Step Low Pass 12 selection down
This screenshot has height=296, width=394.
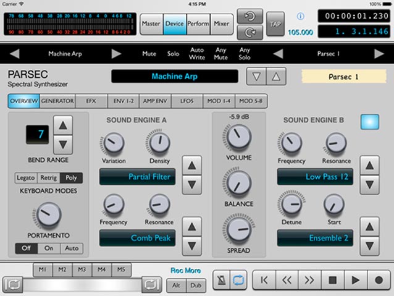[x=369, y=185]
